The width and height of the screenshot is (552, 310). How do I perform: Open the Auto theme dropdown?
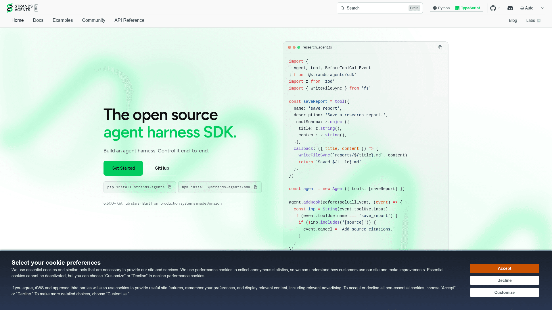pos(532,8)
